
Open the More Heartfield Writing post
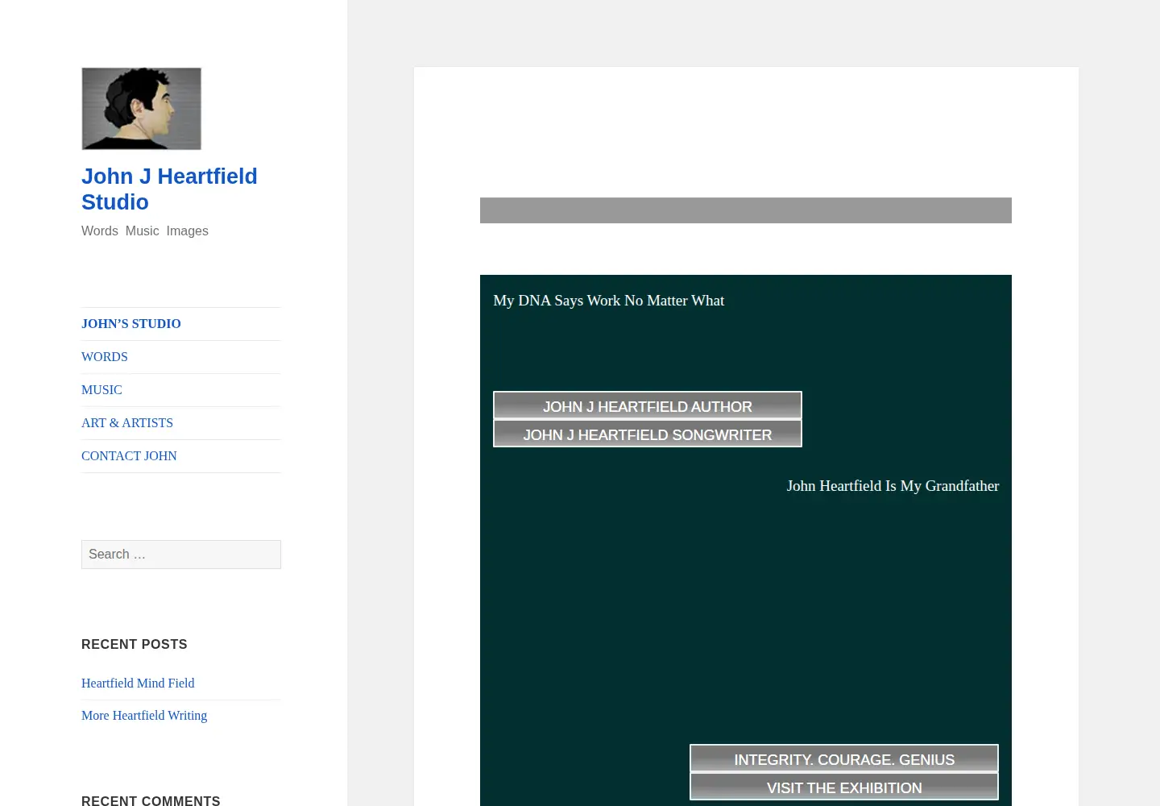(144, 716)
